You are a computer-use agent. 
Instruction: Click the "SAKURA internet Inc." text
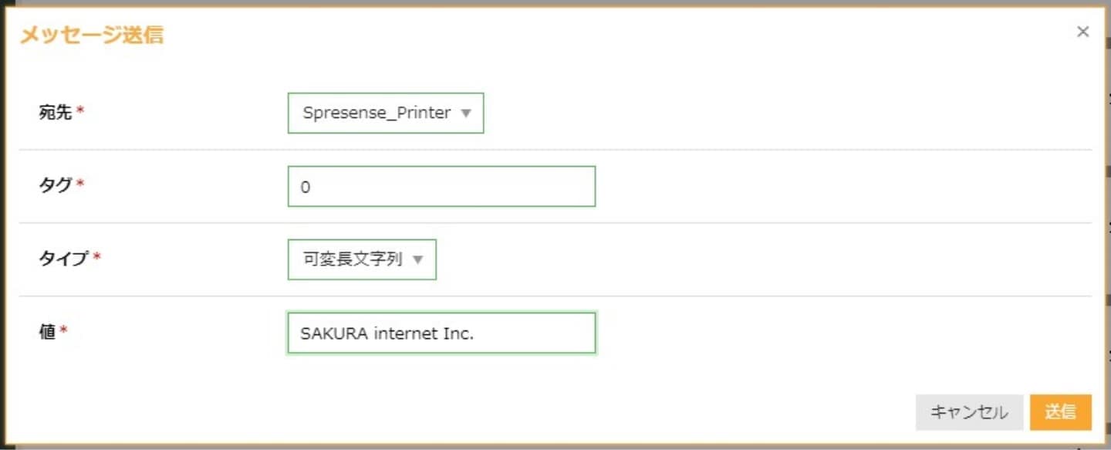tap(387, 333)
